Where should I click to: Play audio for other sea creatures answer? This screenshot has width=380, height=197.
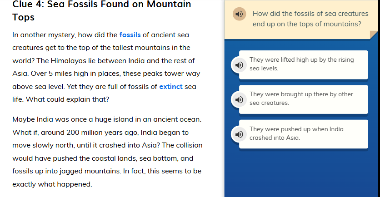(239, 99)
